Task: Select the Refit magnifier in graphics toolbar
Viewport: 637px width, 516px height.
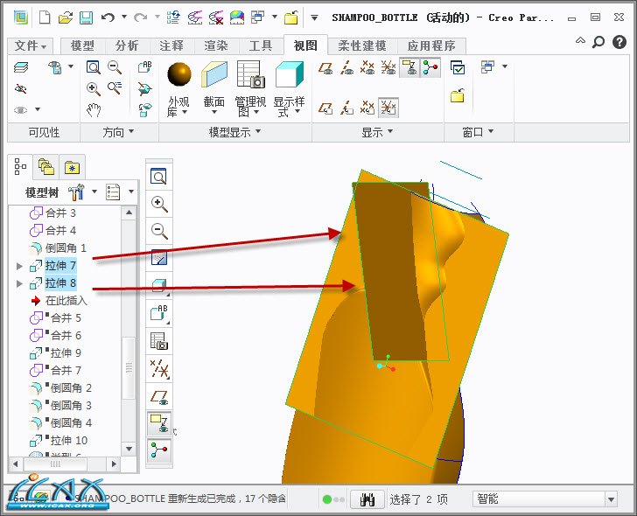Action: click(159, 178)
